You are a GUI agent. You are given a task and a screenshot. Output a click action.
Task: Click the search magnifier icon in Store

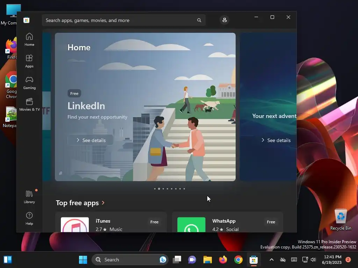click(199, 20)
